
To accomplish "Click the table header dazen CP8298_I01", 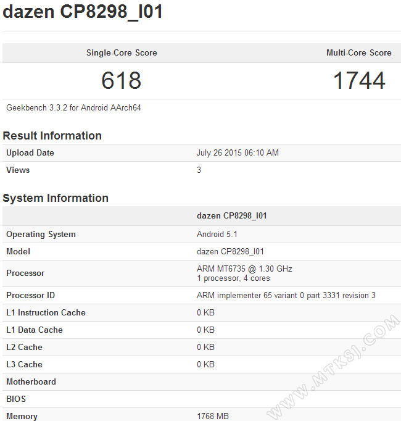I will pos(231,216).
